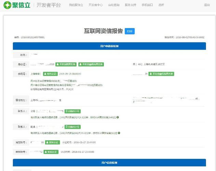Click the 上海电信 carrier text
This screenshot has height=171, width=216.
pos(35,74)
